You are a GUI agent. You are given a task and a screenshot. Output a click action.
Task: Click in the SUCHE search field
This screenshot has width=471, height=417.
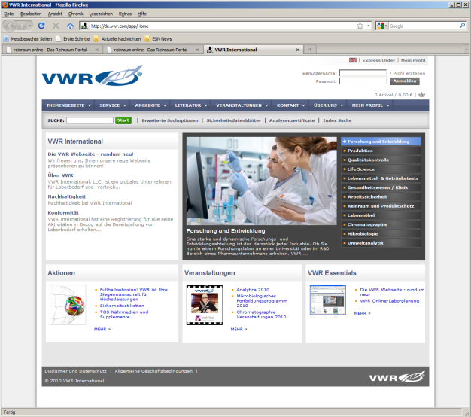coord(90,120)
